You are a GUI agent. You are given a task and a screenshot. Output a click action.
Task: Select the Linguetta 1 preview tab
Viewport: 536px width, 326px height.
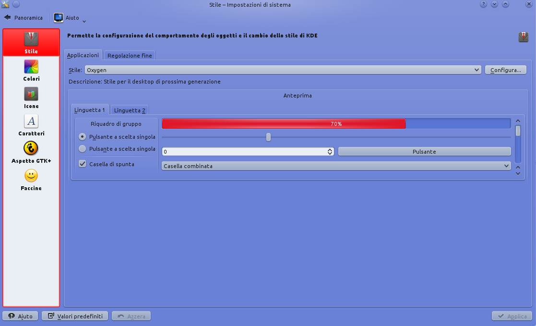(90, 110)
